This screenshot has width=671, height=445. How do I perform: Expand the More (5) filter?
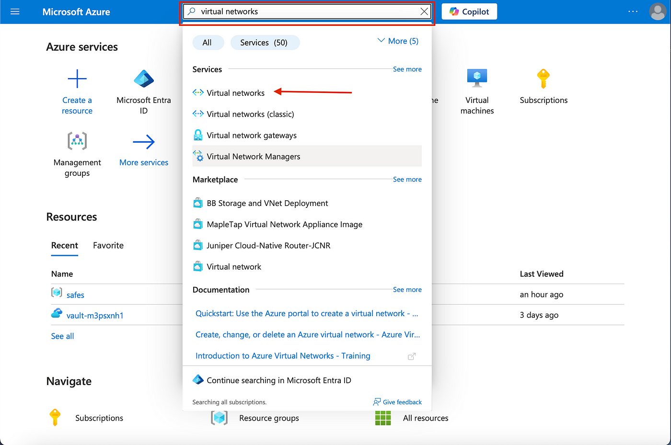pos(397,41)
